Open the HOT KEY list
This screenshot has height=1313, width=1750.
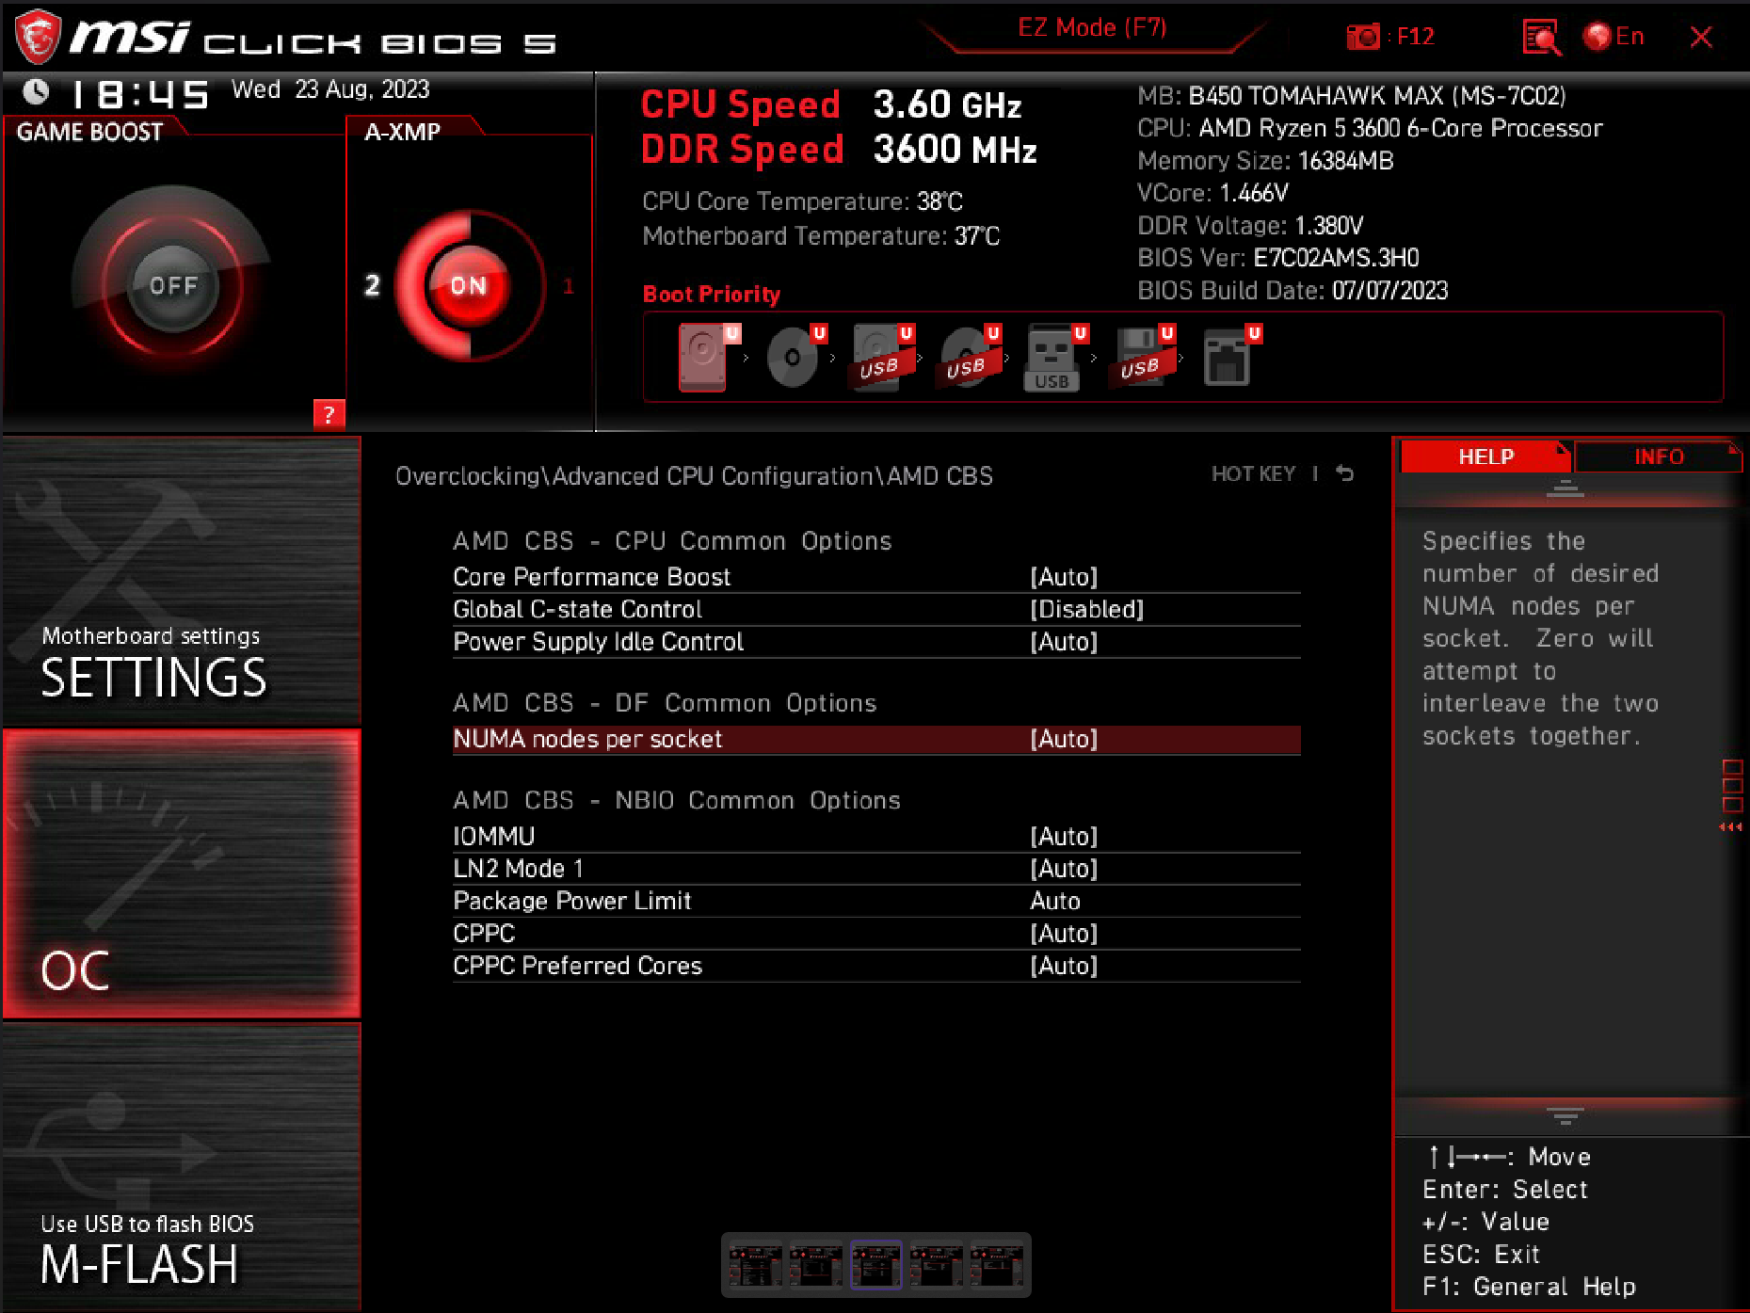pos(1253,473)
